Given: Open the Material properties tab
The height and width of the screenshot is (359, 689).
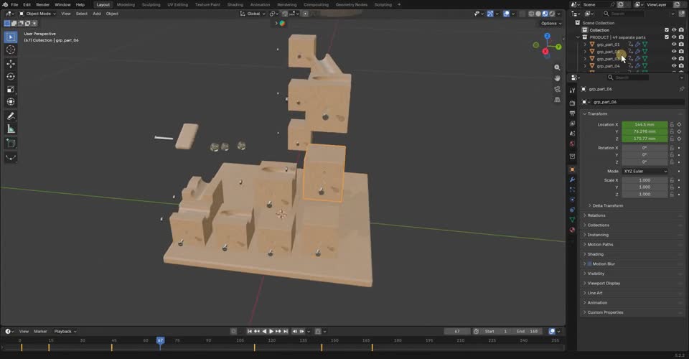Looking at the screenshot, I should [x=572, y=230].
